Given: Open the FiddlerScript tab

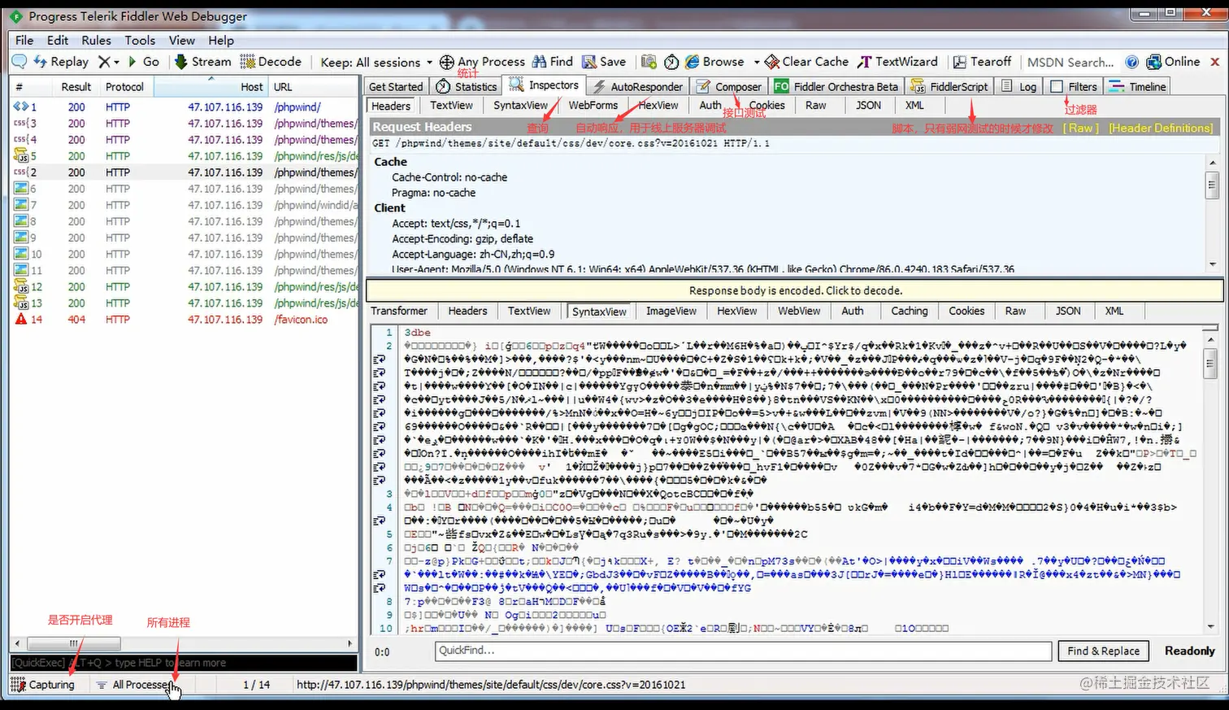Looking at the screenshot, I should [950, 87].
